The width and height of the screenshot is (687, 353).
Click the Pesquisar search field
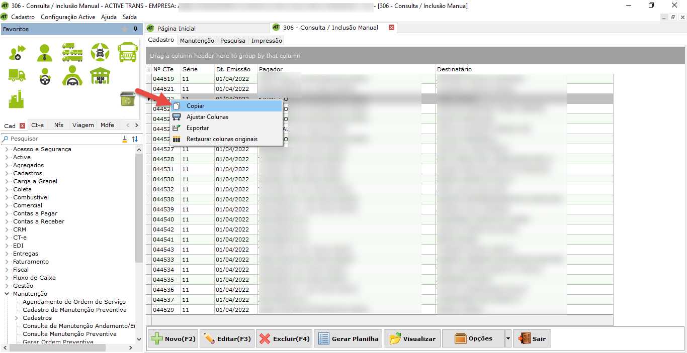tap(60, 139)
